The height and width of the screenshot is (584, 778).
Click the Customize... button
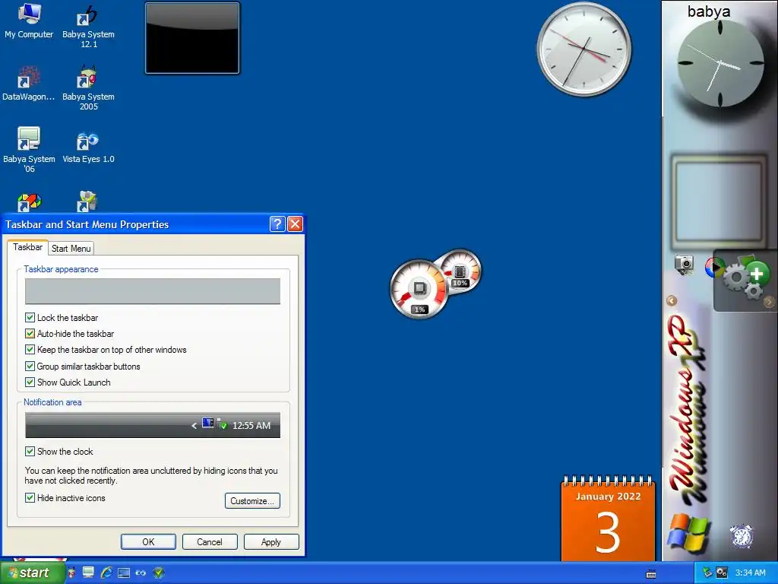(x=252, y=500)
